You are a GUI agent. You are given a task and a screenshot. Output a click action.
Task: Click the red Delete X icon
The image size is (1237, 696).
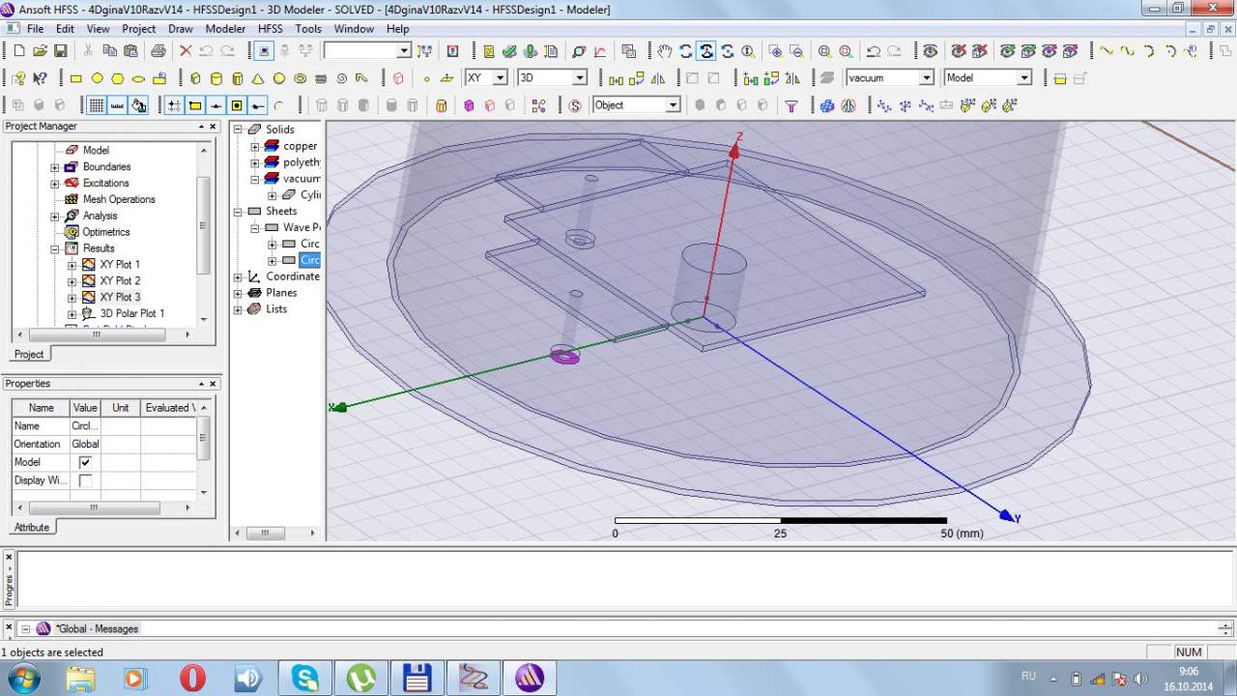[186, 51]
